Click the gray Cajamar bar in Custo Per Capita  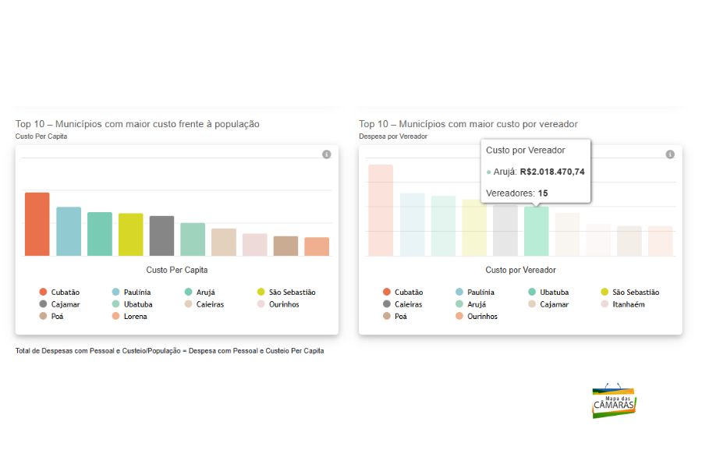click(x=161, y=236)
